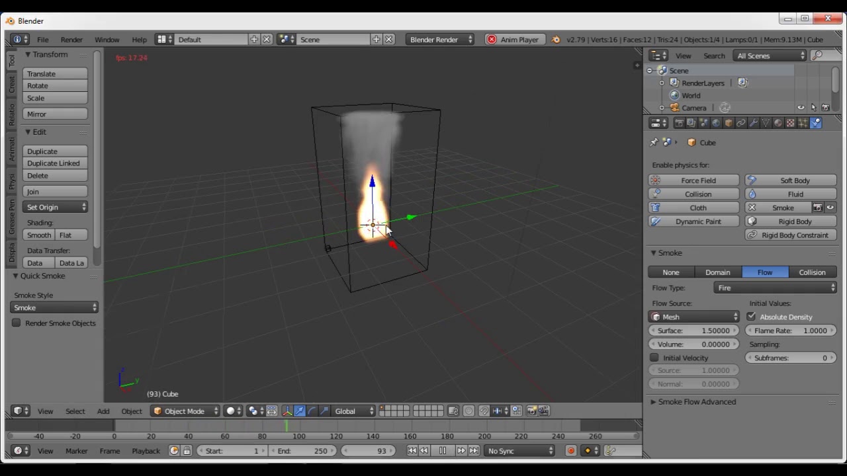The image size is (847, 476).
Task: Enable Initial Velocity checkbox
Action: pos(654,358)
